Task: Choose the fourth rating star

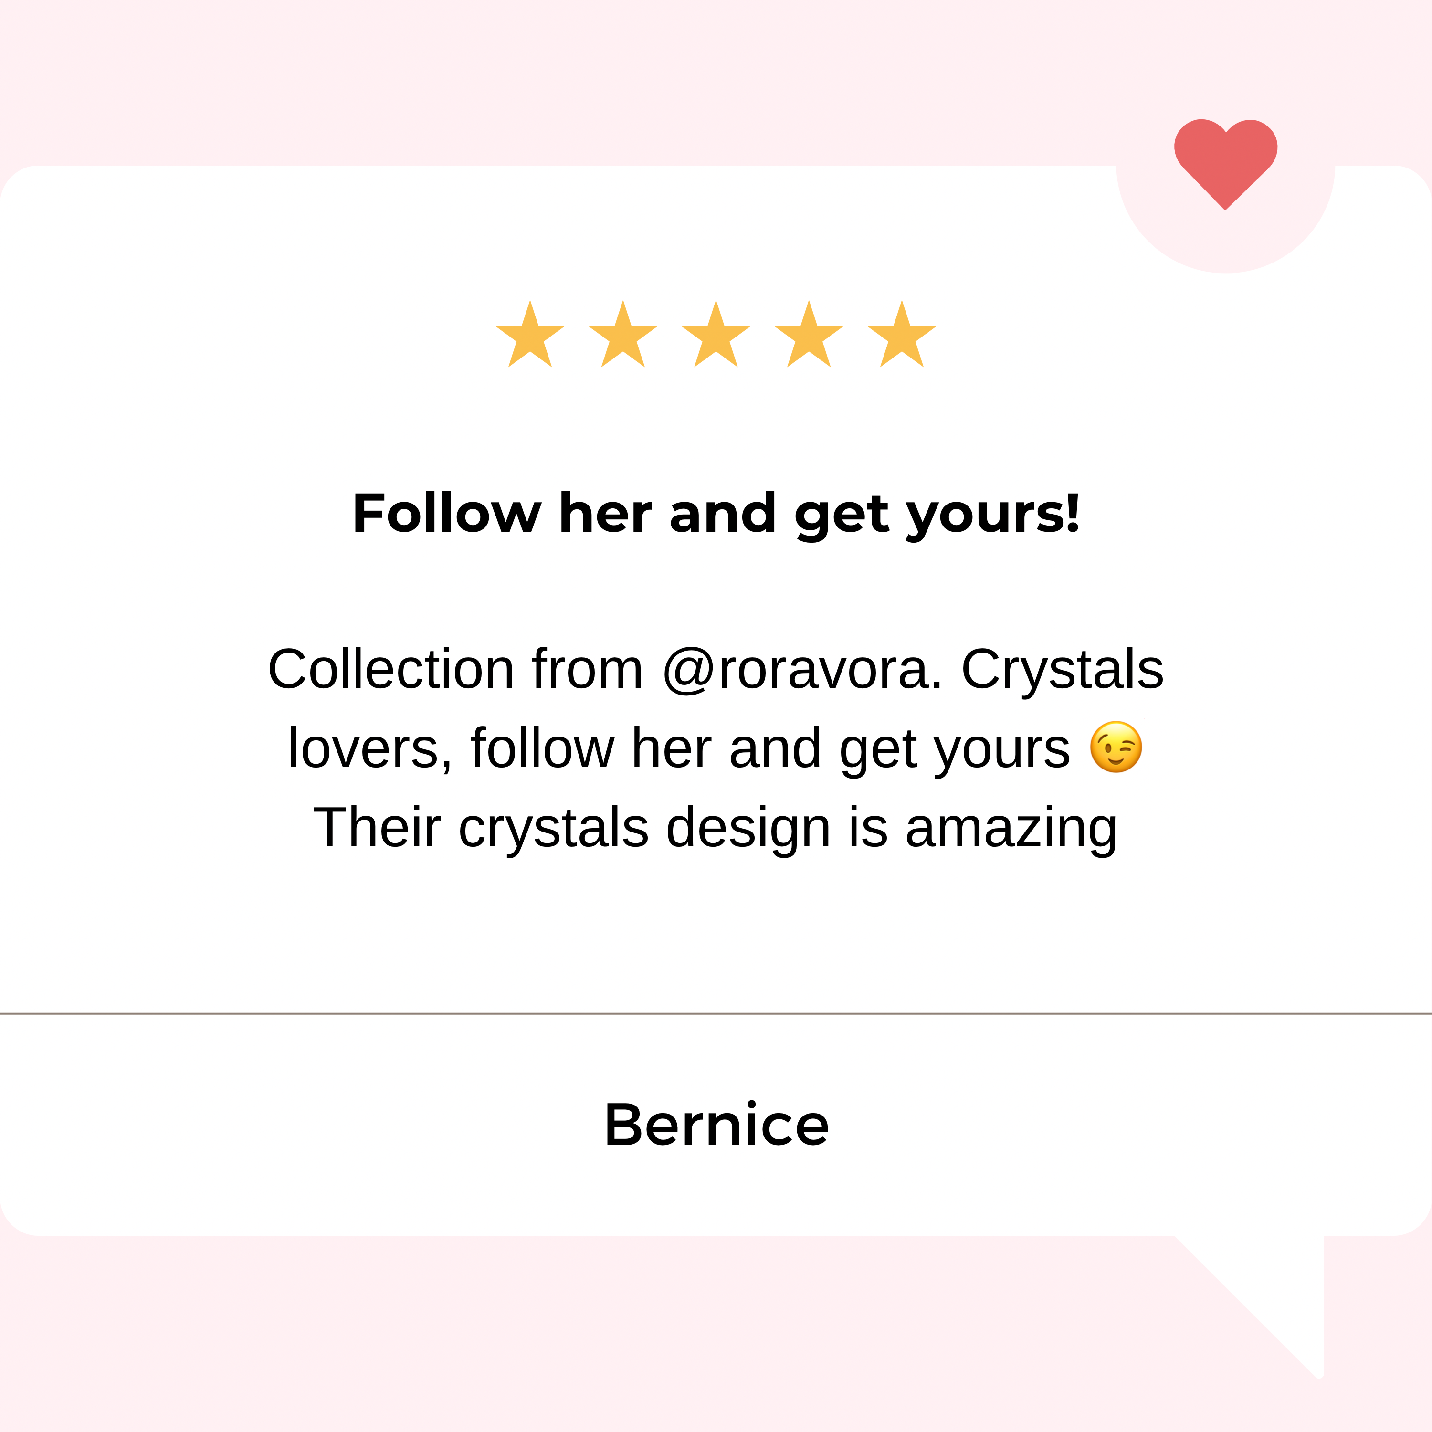Action: tap(809, 337)
